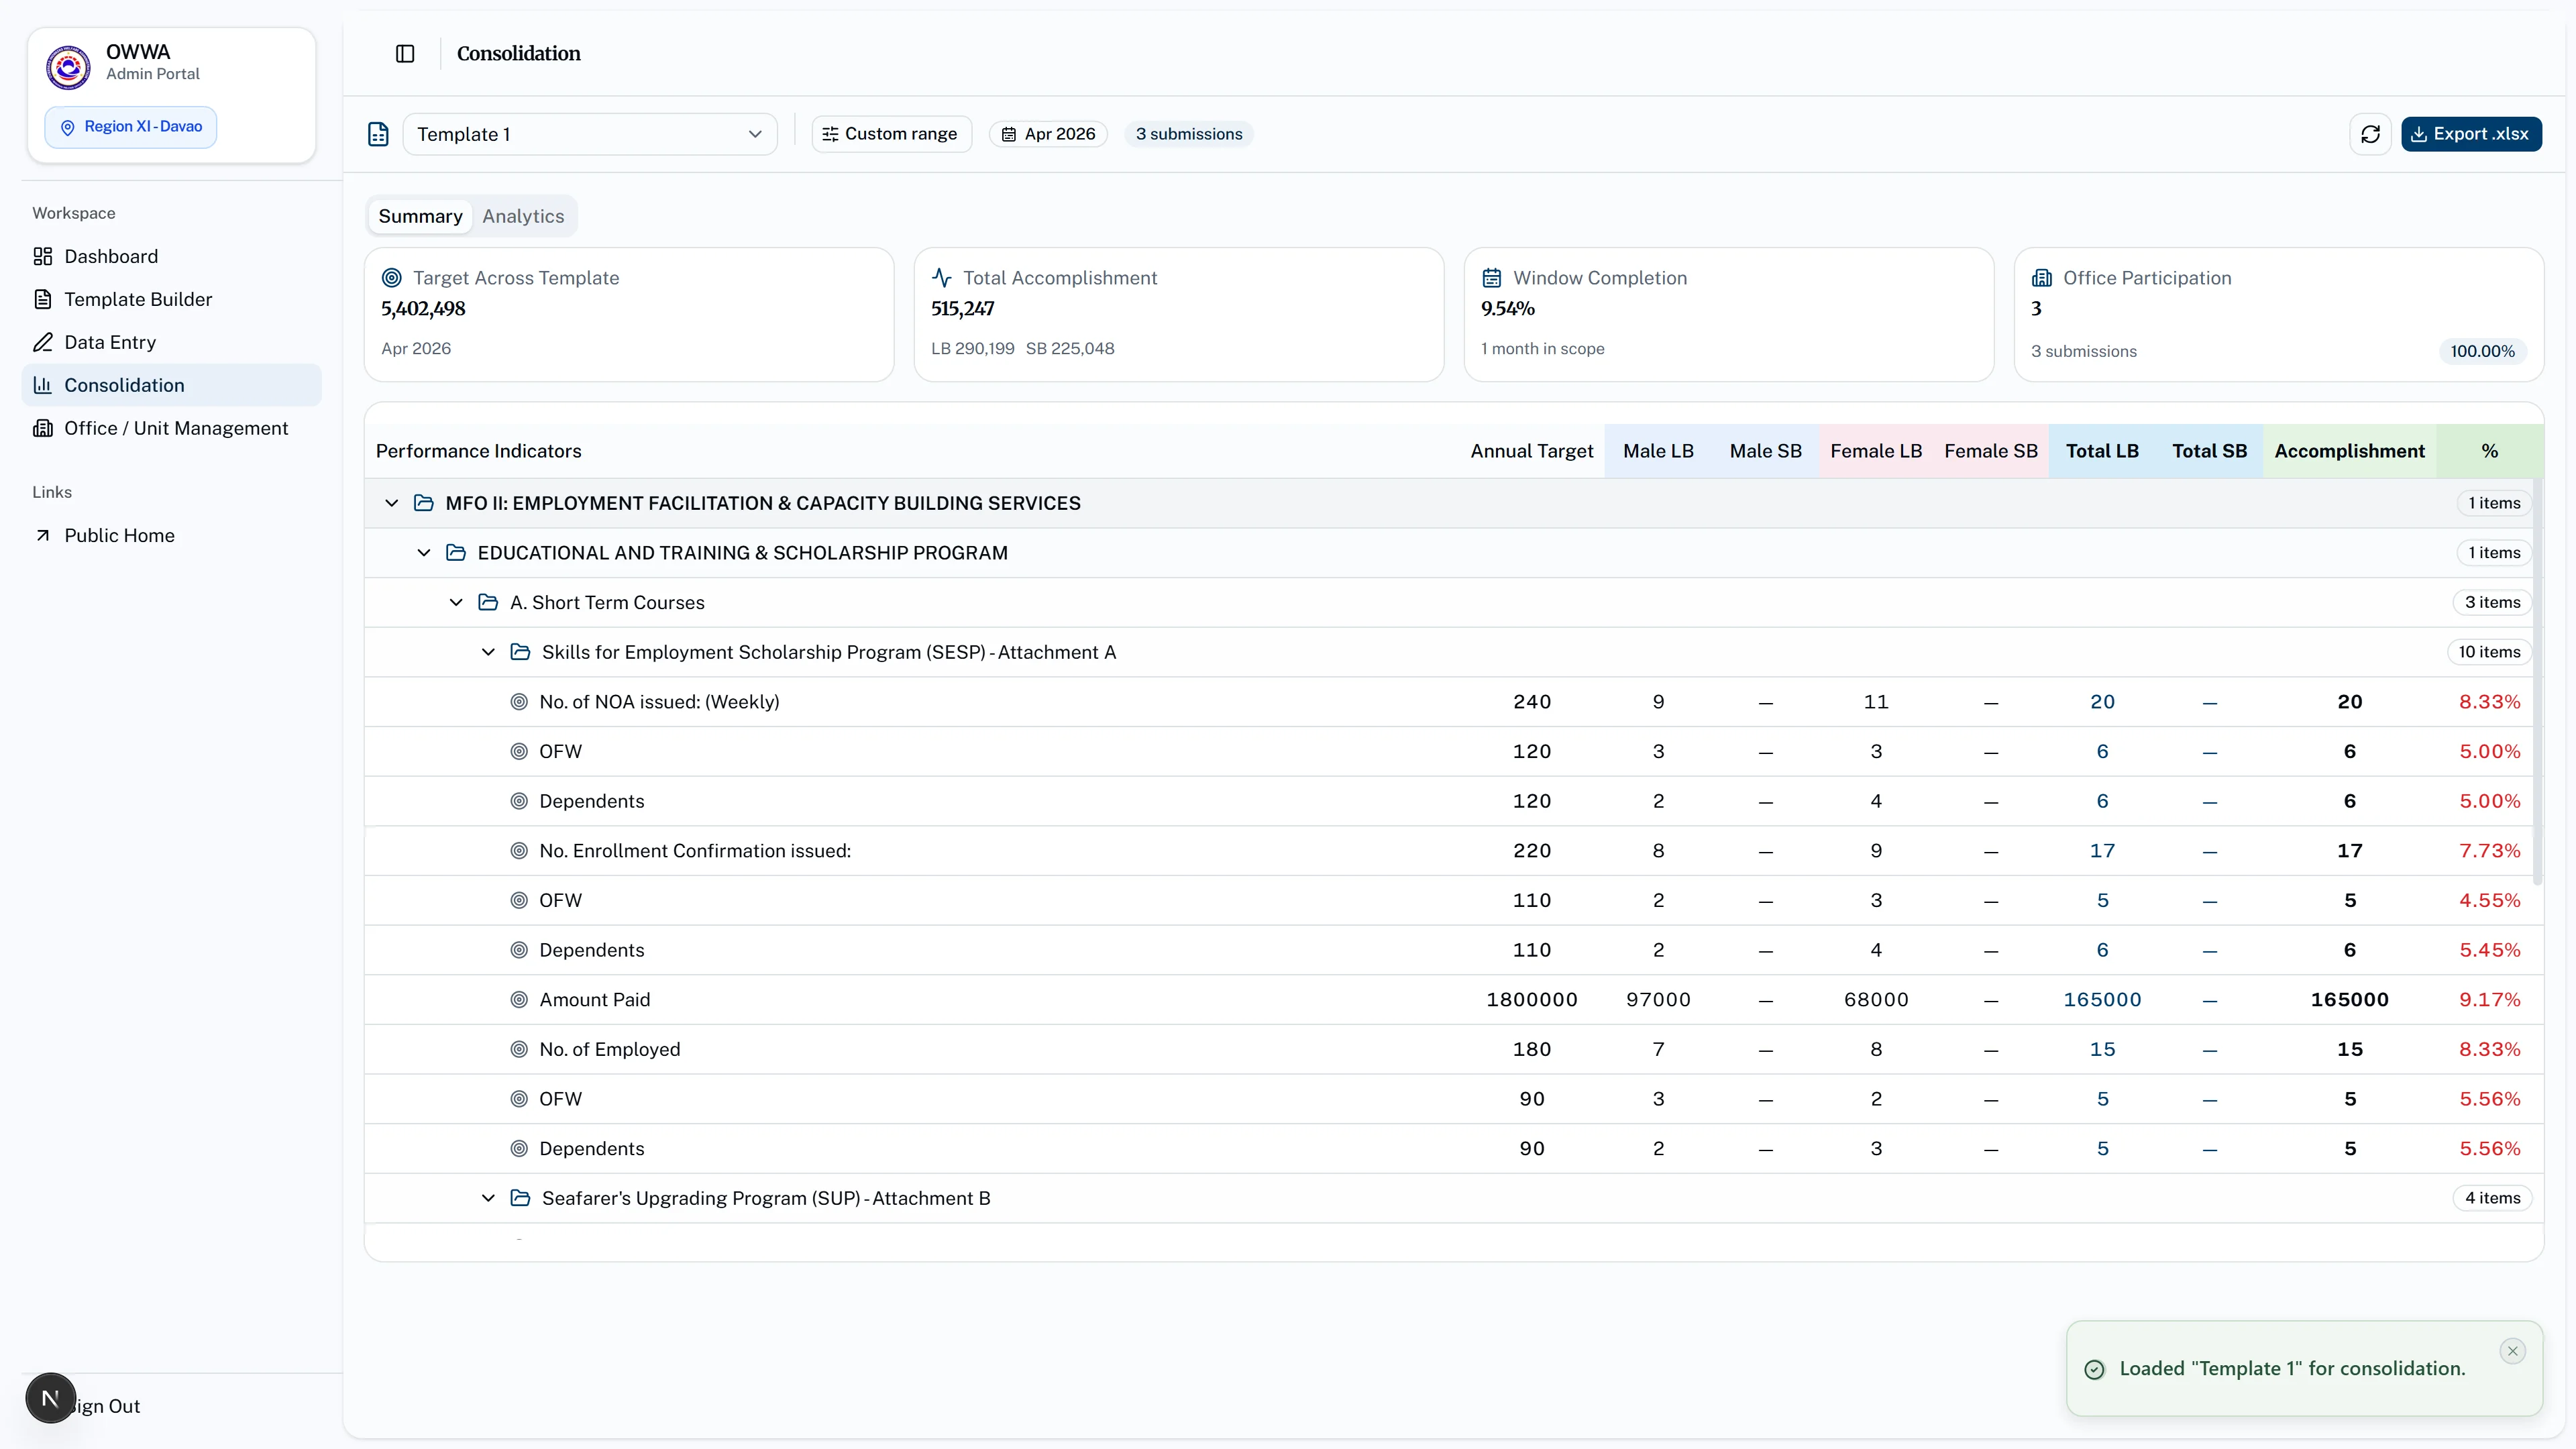Click the activity icon on the Total Accomplishment card

coord(942,278)
